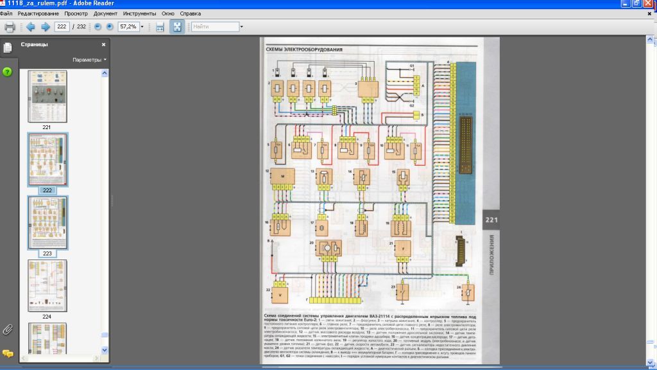This screenshot has height=370, width=657.
Task: Zoom out with the minus button
Action: click(x=98, y=27)
